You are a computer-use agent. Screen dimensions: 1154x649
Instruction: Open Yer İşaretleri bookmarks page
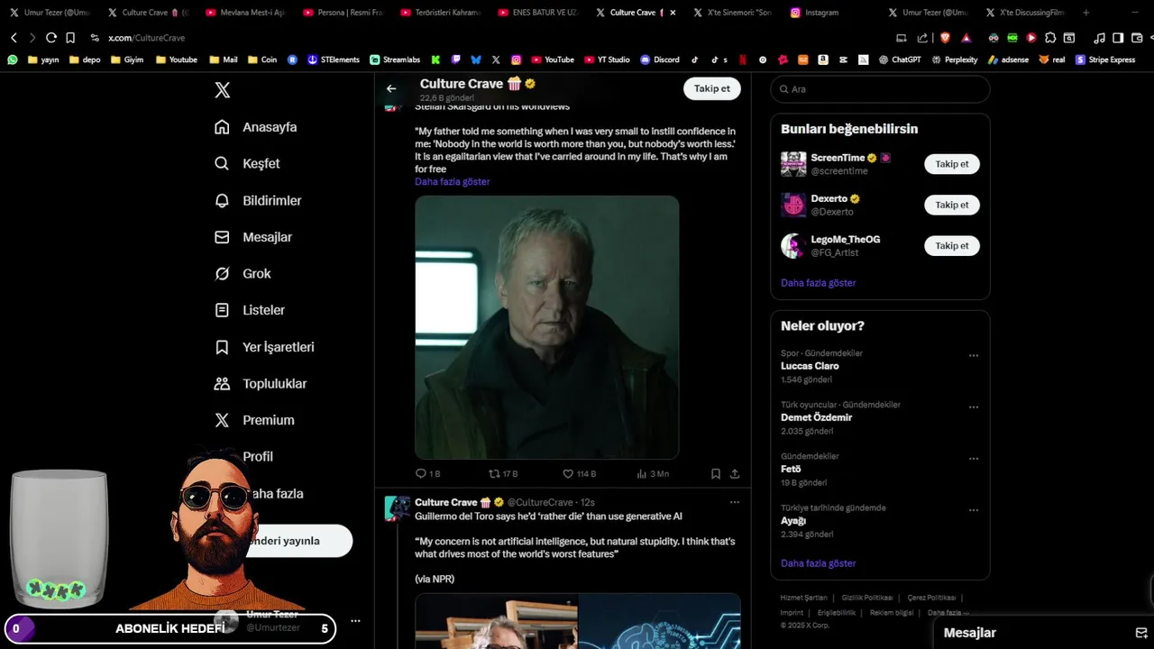(x=264, y=347)
